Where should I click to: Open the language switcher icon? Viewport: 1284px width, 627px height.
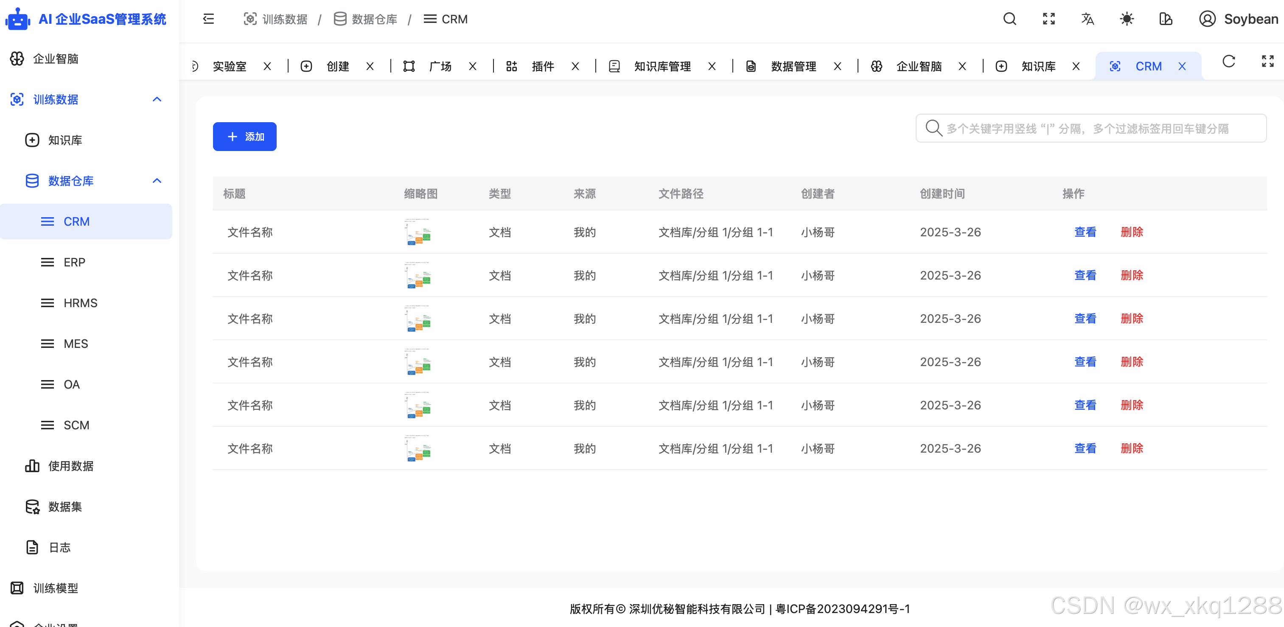pyautogui.click(x=1088, y=19)
